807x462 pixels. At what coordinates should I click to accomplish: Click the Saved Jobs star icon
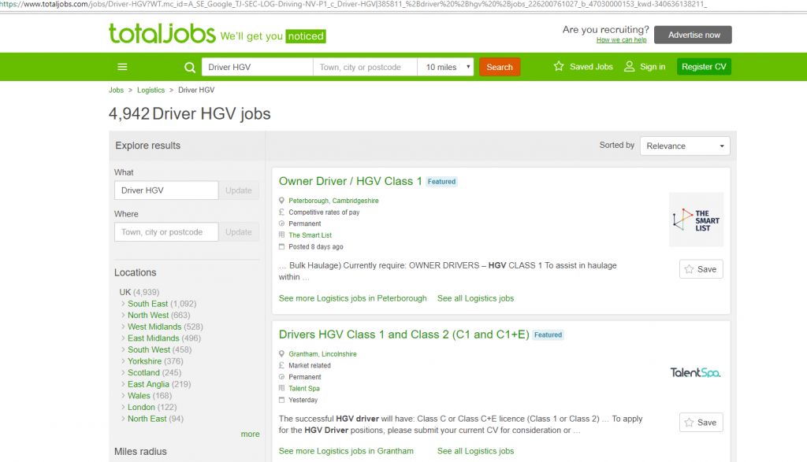(558, 66)
